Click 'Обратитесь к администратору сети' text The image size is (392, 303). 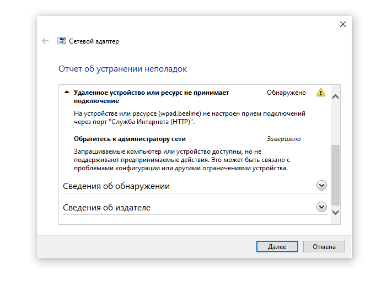(x=130, y=139)
